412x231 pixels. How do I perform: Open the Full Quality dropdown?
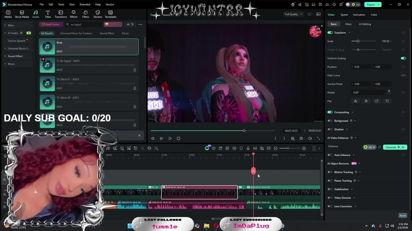(293, 14)
